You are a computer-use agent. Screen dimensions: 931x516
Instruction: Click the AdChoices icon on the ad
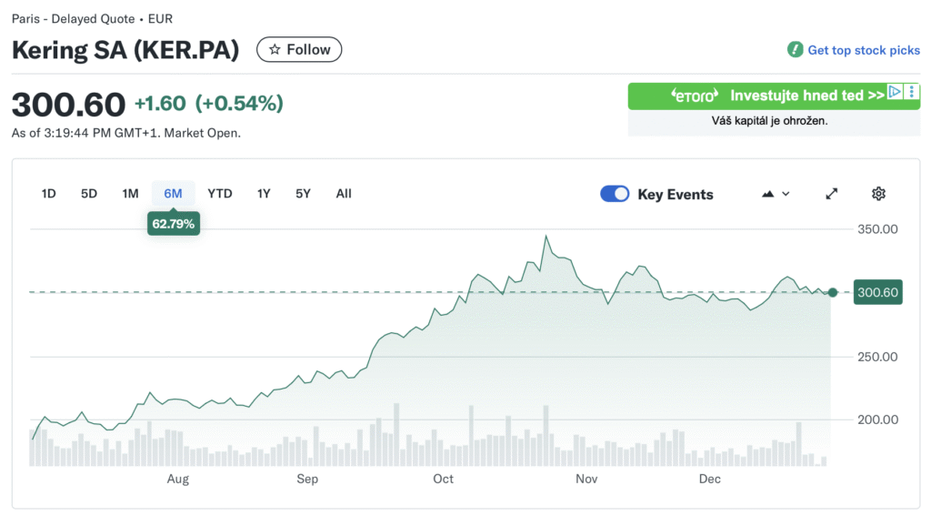click(x=895, y=92)
